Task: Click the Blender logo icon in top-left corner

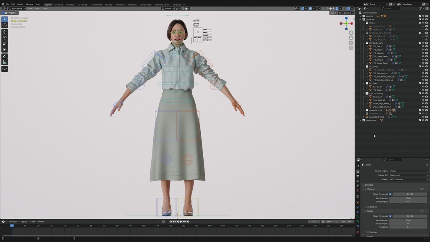Action: (2, 4)
